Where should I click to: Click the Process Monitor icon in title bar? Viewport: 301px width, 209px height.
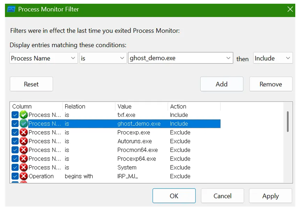(11, 9)
